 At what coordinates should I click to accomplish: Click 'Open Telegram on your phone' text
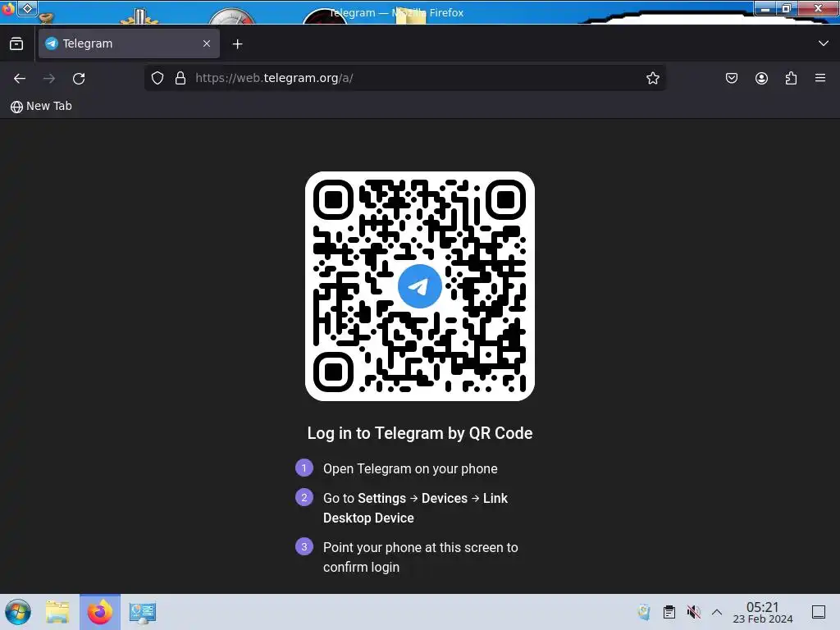pyautogui.click(x=410, y=468)
